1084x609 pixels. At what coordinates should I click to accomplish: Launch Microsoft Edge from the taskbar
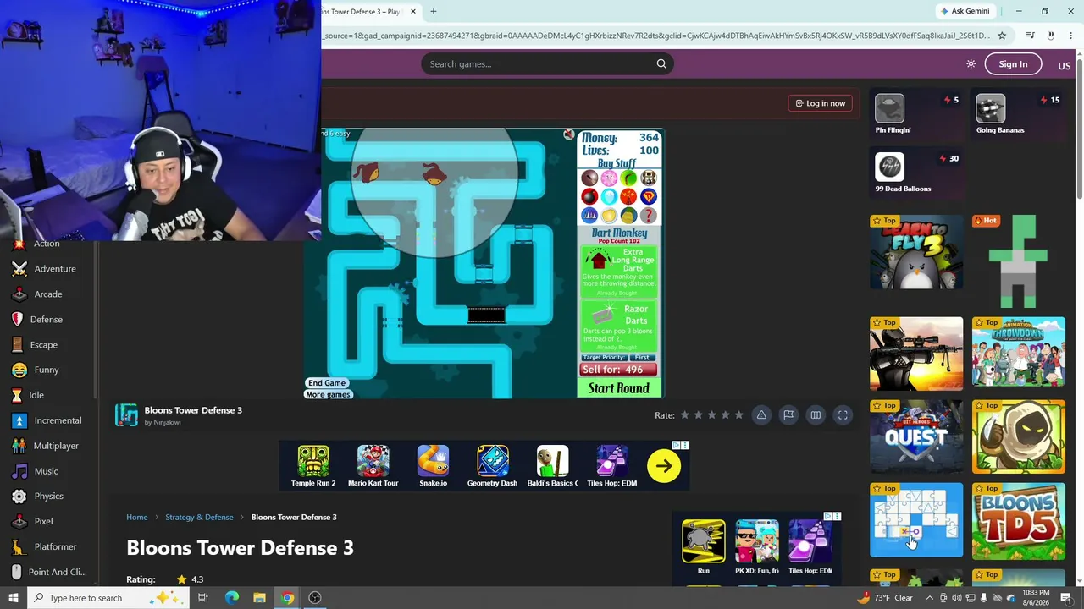tap(232, 598)
